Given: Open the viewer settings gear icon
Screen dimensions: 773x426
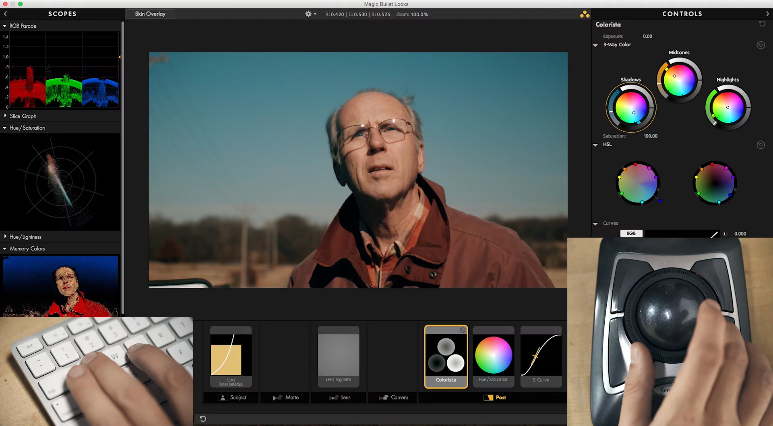Looking at the screenshot, I should pos(308,14).
